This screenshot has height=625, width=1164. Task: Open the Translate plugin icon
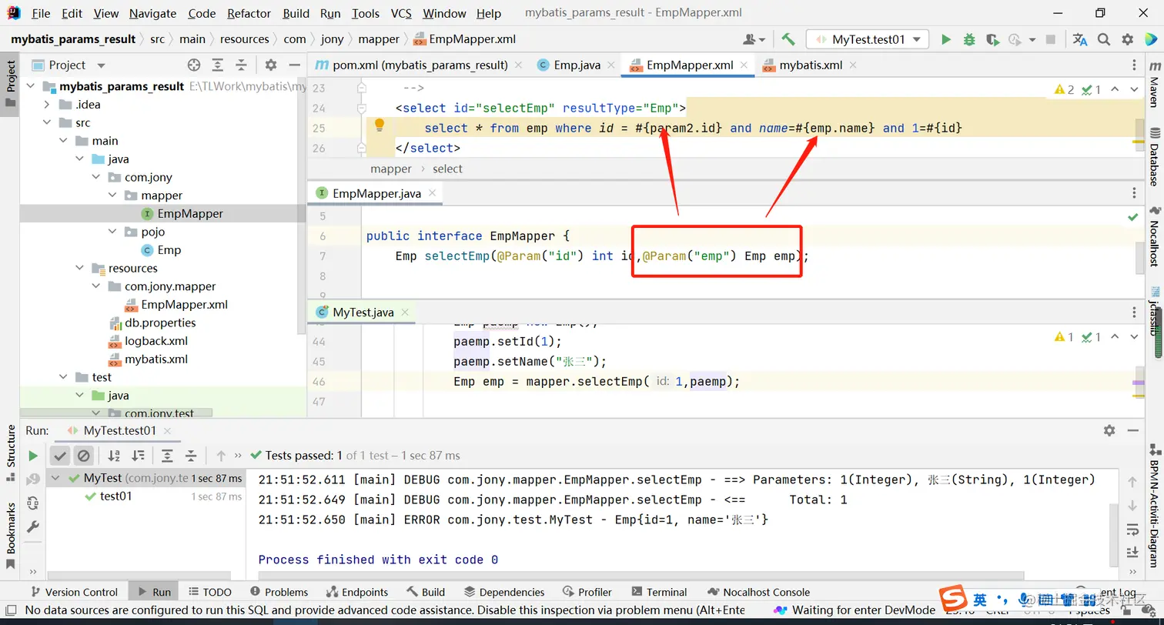(x=1080, y=39)
